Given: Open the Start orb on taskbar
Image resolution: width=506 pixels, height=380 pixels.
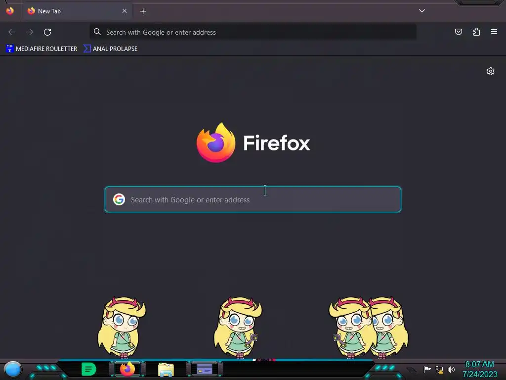Looking at the screenshot, I should coord(13,369).
